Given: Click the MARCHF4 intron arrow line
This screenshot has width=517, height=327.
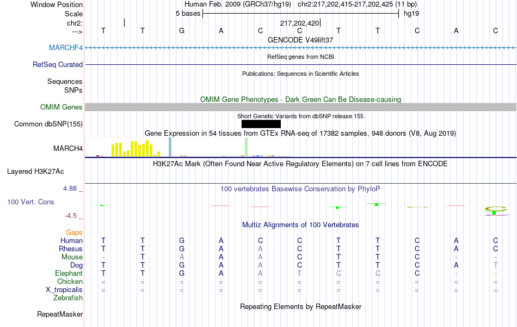Looking at the screenshot, I should pos(300,48).
